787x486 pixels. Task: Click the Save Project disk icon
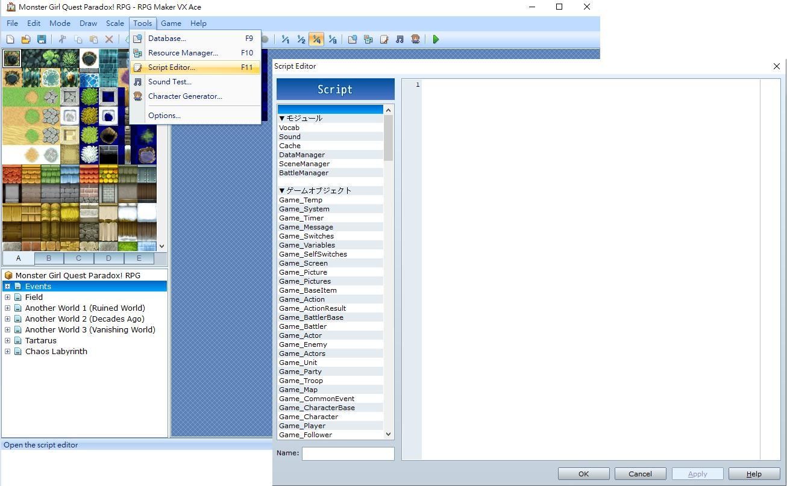42,39
